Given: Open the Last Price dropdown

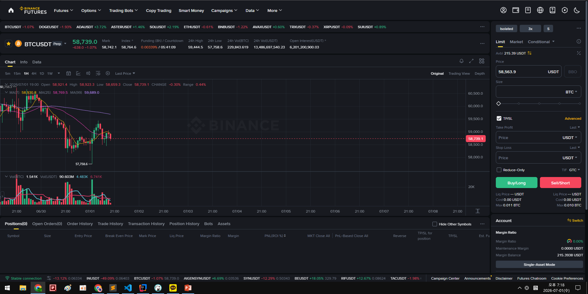Looking at the screenshot, I should [125, 74].
